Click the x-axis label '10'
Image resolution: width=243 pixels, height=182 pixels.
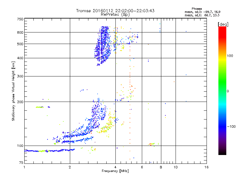[x=176, y=167]
